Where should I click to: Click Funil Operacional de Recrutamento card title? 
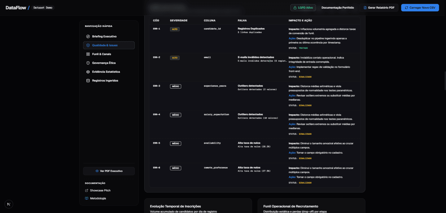pyautogui.click(x=291, y=206)
